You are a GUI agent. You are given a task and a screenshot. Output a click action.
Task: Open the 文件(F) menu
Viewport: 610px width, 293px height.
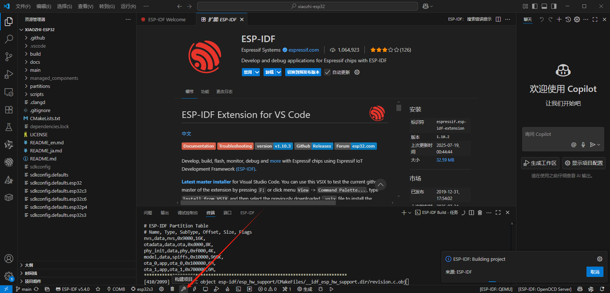click(23, 6)
